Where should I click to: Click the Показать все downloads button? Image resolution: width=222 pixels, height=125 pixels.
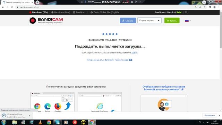point(210,115)
